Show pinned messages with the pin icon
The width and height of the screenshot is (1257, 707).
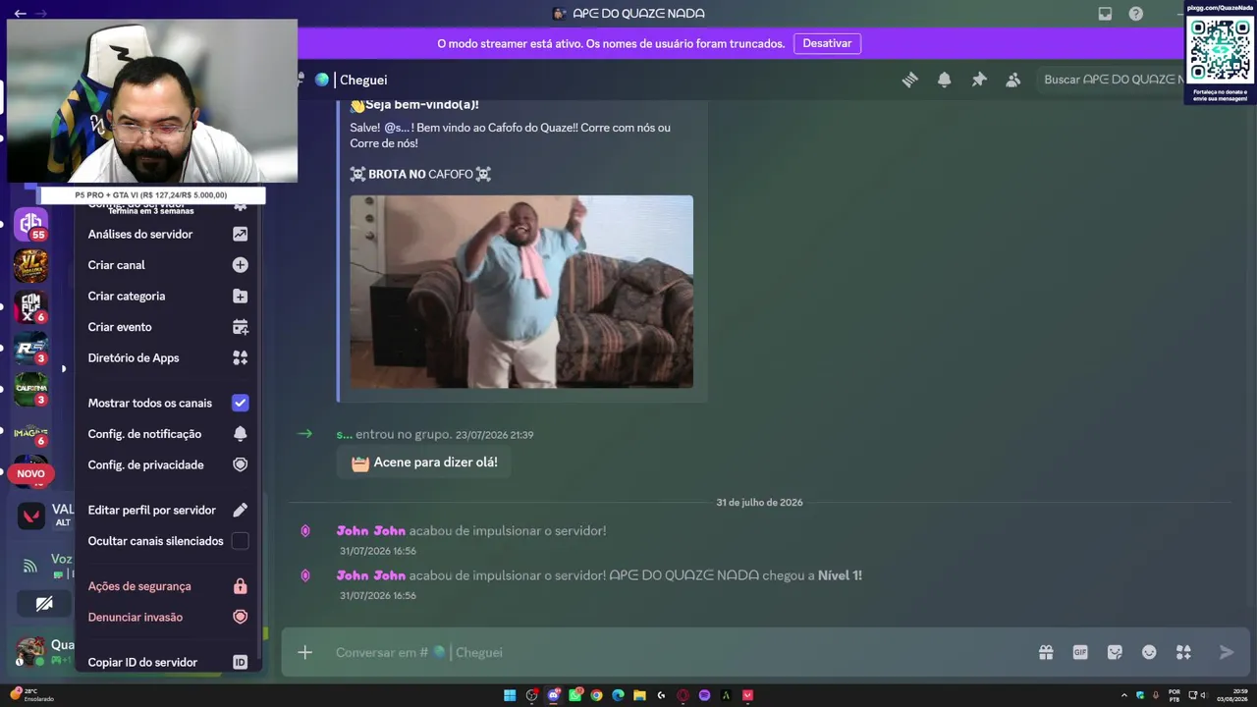click(979, 80)
